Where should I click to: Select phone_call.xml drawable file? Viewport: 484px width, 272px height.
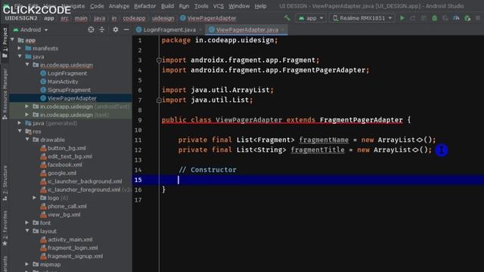pyautogui.click(x=64, y=206)
